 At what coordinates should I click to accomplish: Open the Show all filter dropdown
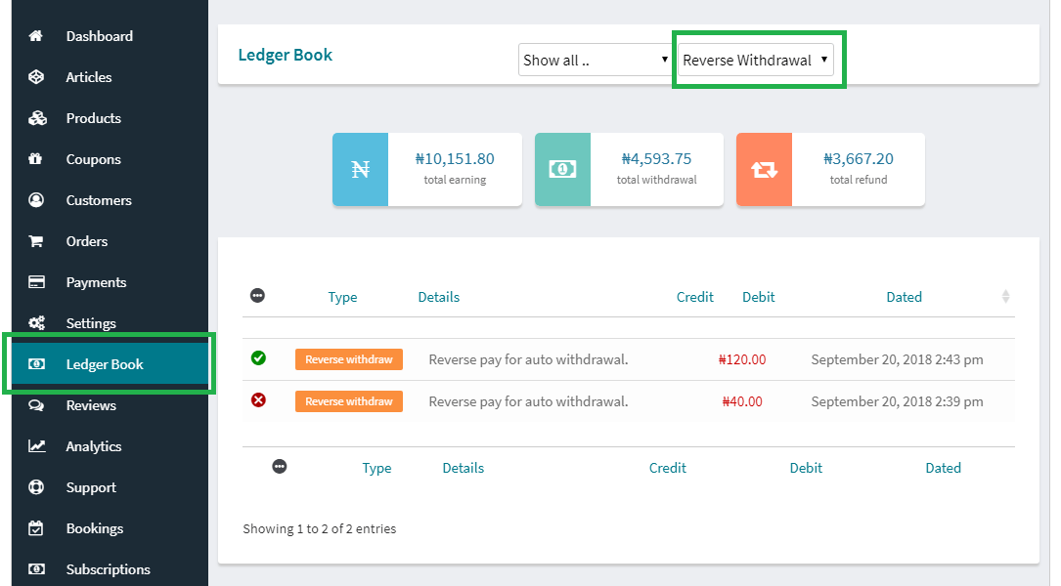coord(595,60)
